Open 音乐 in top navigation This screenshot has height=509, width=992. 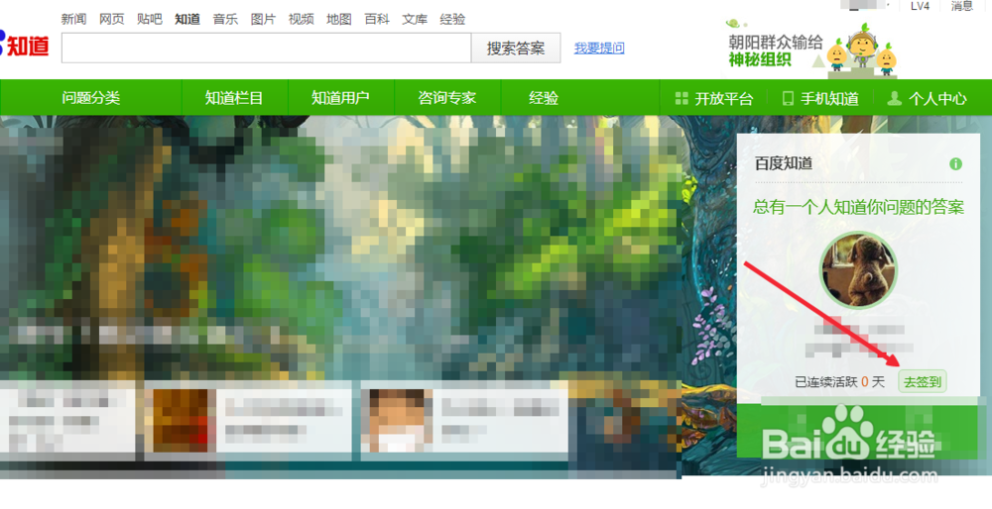pyautogui.click(x=225, y=20)
